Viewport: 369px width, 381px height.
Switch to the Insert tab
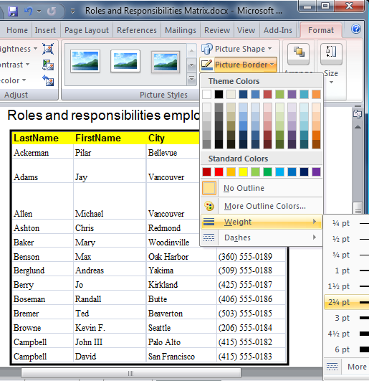[x=45, y=30]
